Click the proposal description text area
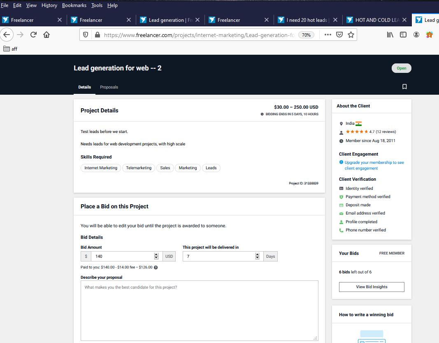439x343 pixels. (x=199, y=310)
